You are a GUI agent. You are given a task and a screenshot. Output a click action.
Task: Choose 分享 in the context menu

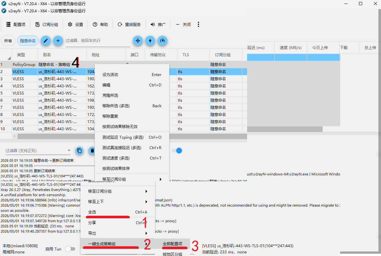click(x=118, y=223)
